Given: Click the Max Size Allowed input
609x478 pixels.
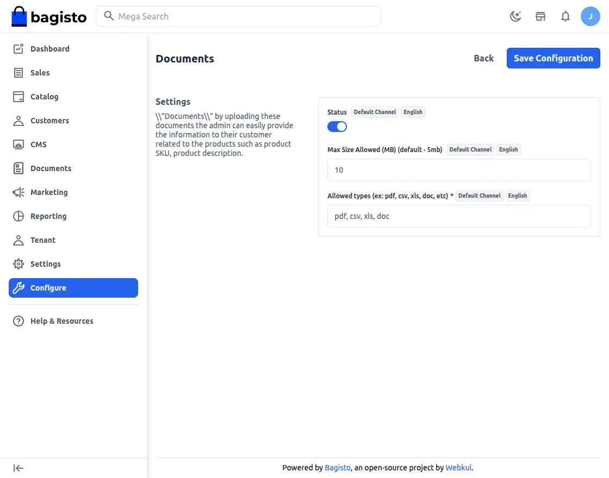Looking at the screenshot, I should (459, 170).
